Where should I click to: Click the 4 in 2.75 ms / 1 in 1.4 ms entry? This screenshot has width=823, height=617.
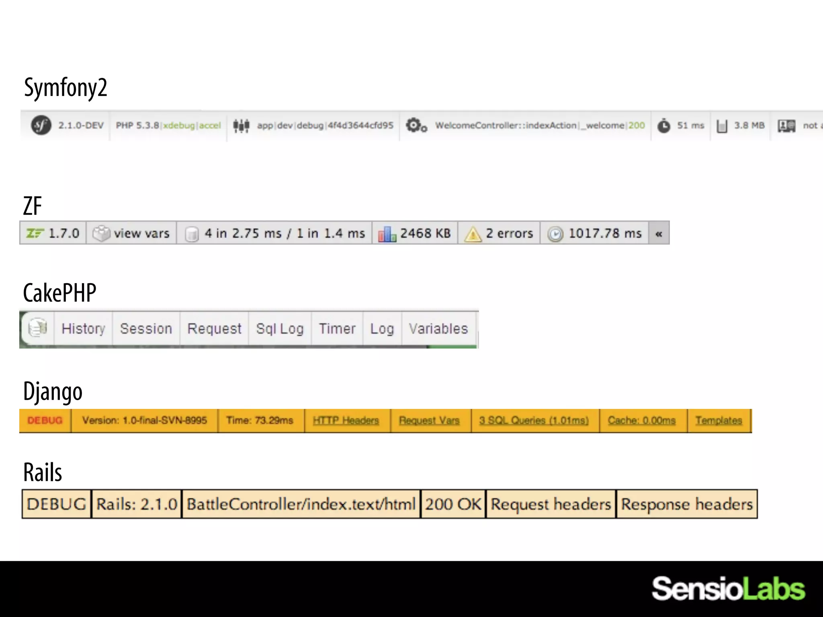coord(285,233)
